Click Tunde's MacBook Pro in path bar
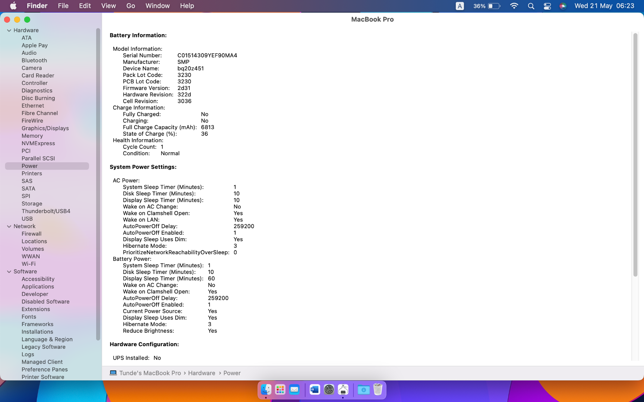 [x=150, y=373]
